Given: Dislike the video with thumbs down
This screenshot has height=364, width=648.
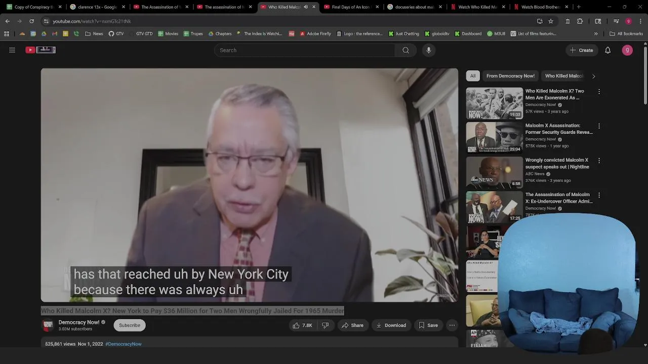Looking at the screenshot, I should [326, 325].
